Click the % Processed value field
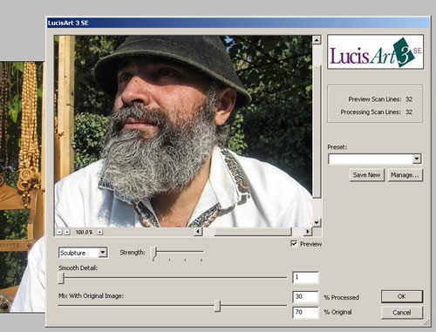This screenshot has height=332, width=436. (305, 297)
